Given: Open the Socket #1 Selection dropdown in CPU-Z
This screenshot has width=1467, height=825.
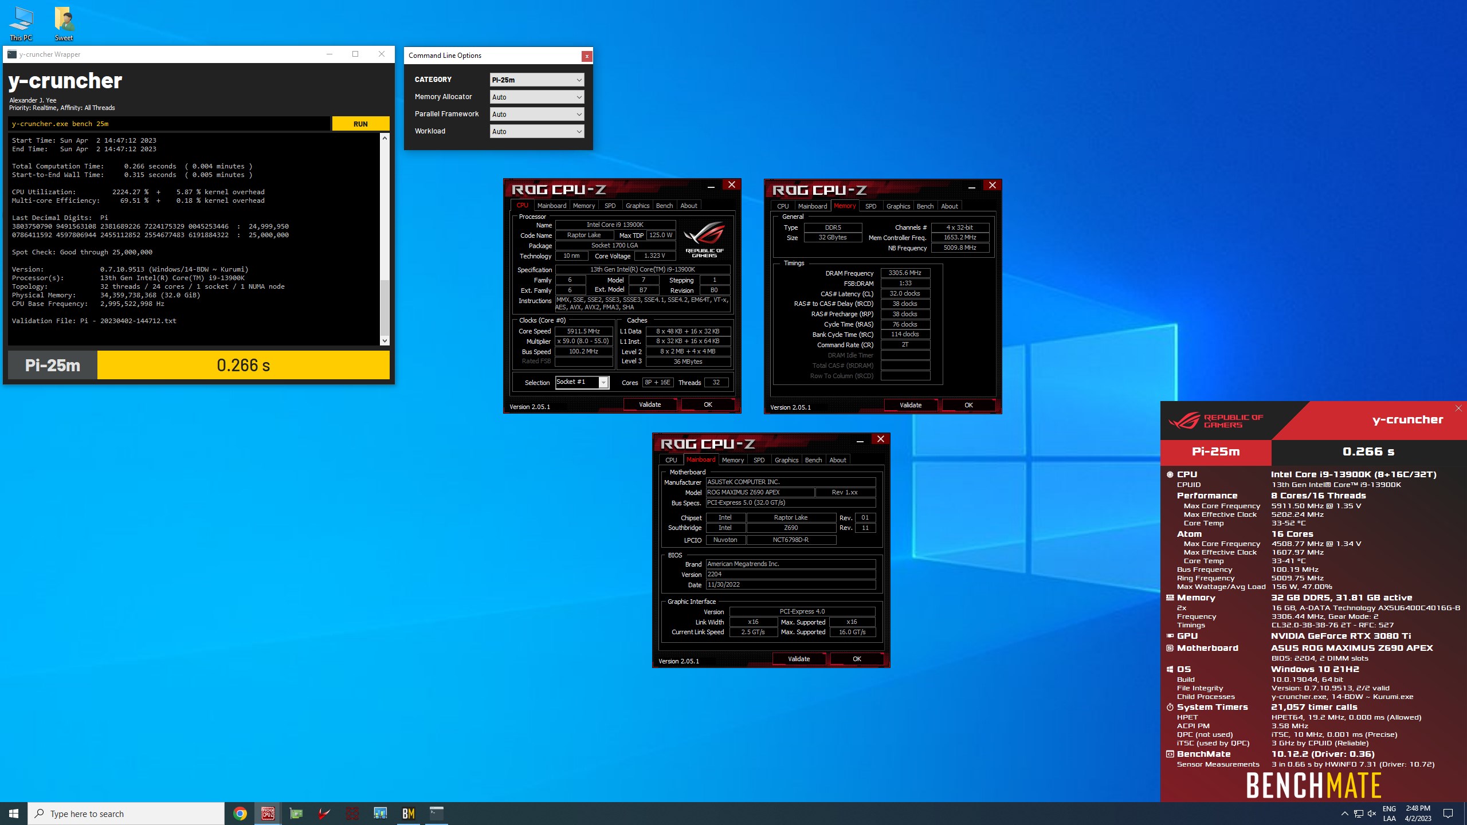Looking at the screenshot, I should point(582,382).
